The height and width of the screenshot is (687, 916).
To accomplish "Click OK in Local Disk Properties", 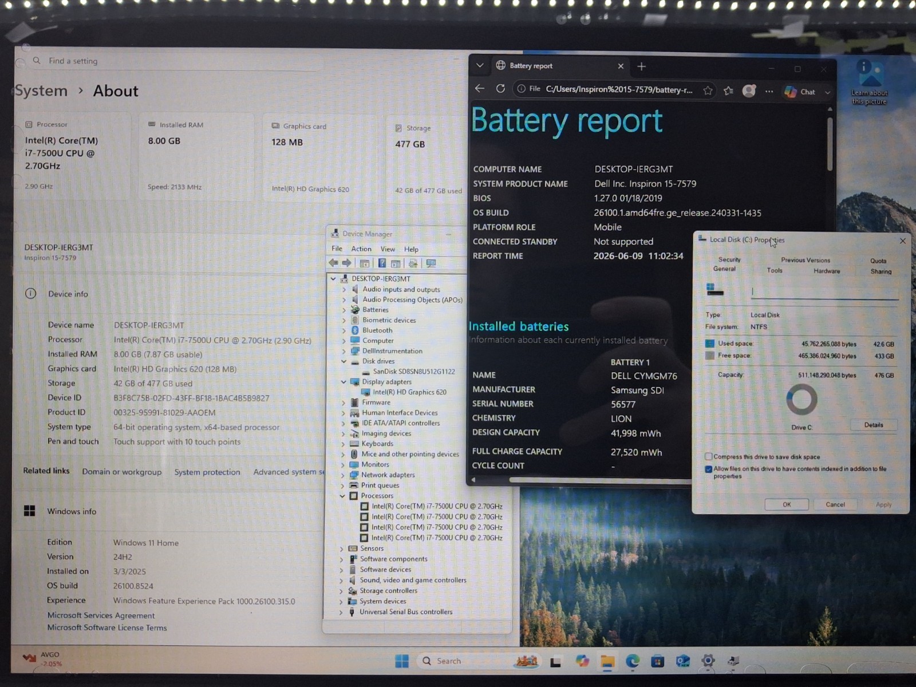I will point(787,504).
